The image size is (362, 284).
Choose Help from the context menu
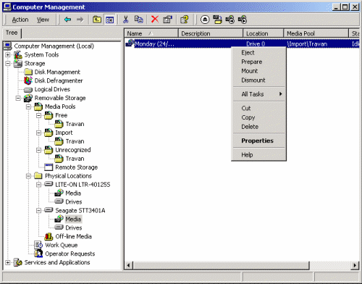click(258, 154)
